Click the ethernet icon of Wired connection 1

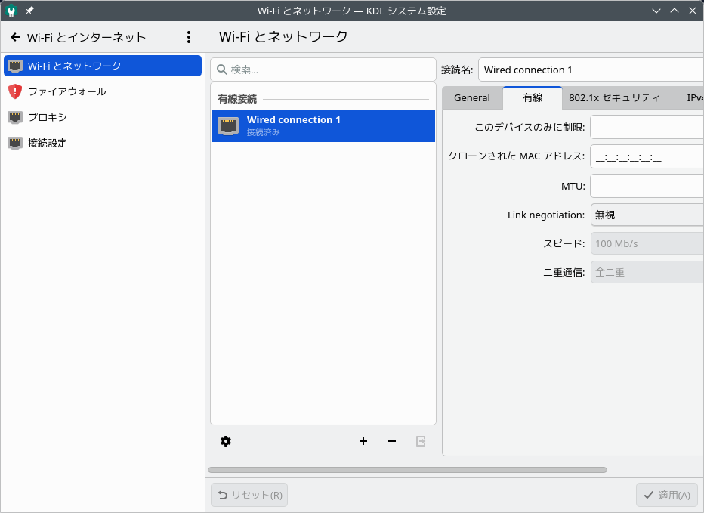[228, 126]
